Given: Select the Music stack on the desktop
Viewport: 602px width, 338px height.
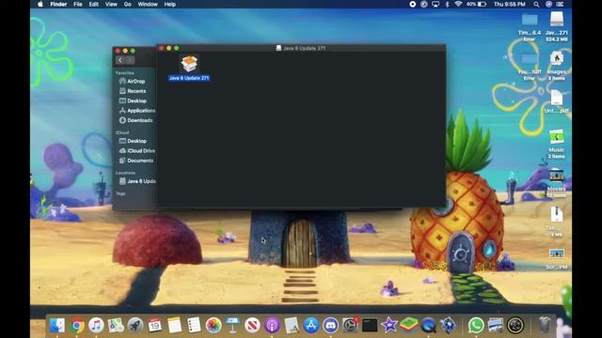Looking at the screenshot, I should point(556,144).
